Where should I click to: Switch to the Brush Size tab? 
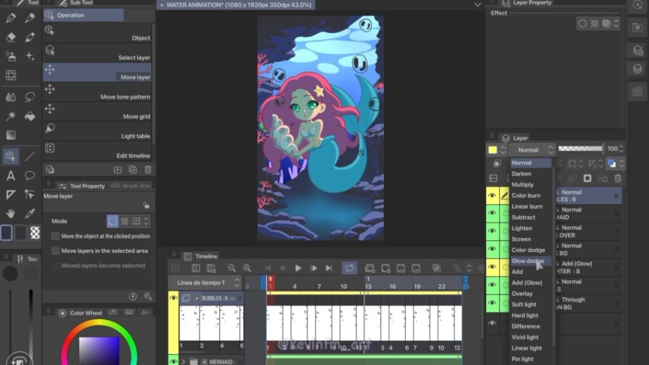point(131,186)
